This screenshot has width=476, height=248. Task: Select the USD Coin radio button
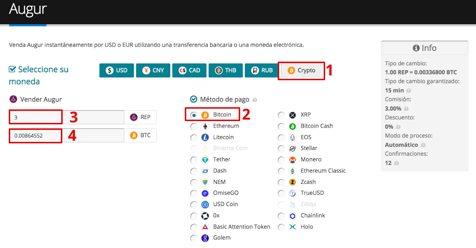[194, 205]
